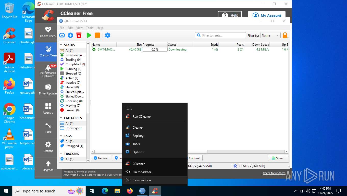Open the Google Chrome desktop icon
The image size is (347, 196).
9,113
